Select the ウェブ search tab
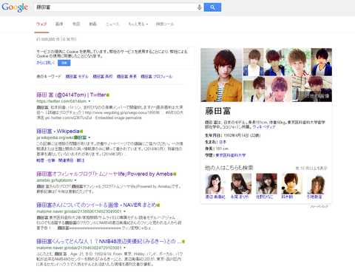 coord(41,24)
